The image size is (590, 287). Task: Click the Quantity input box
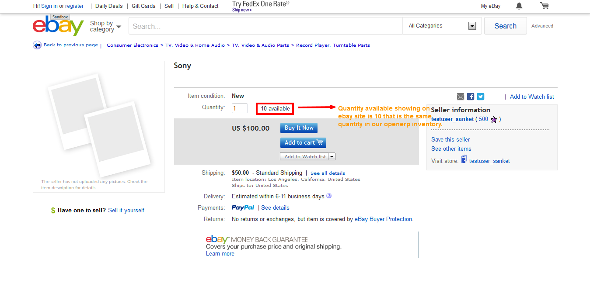(240, 108)
